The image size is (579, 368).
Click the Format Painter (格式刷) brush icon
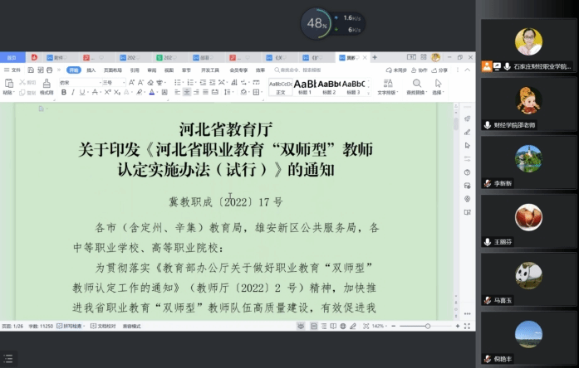click(x=47, y=84)
